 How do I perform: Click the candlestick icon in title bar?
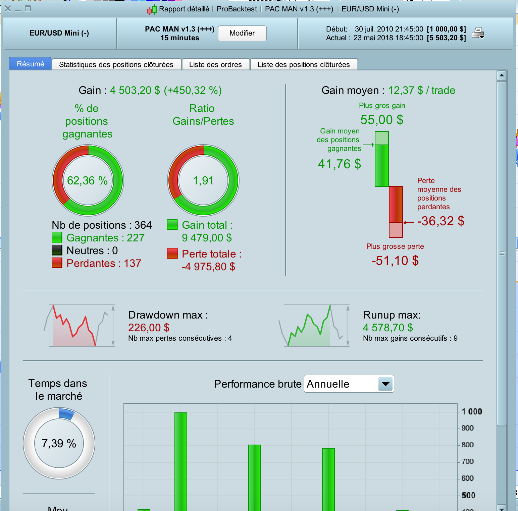tap(152, 9)
